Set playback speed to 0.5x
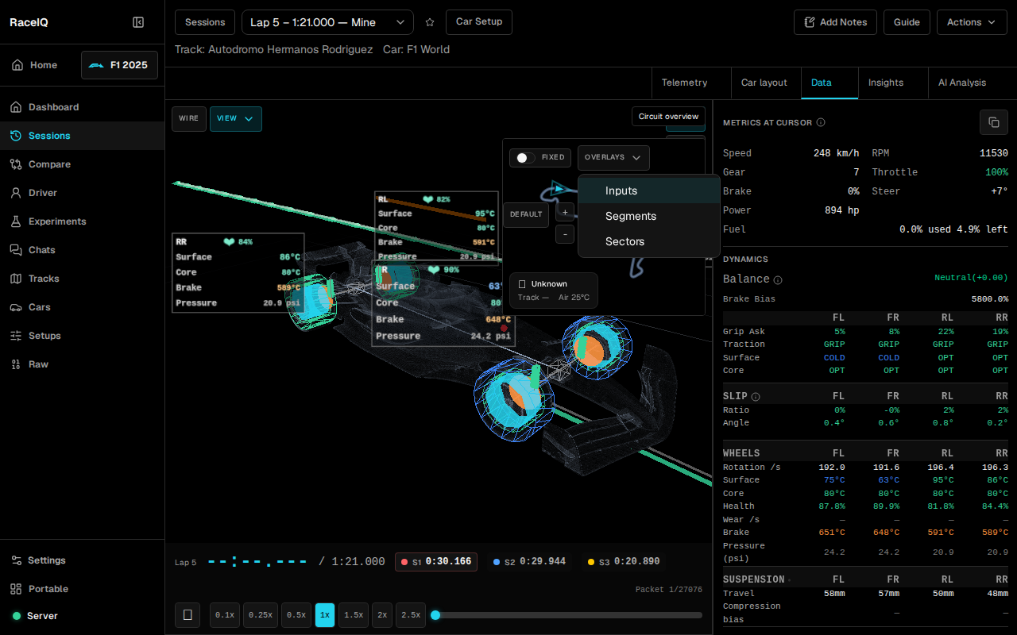The image size is (1017, 635). pos(296,615)
